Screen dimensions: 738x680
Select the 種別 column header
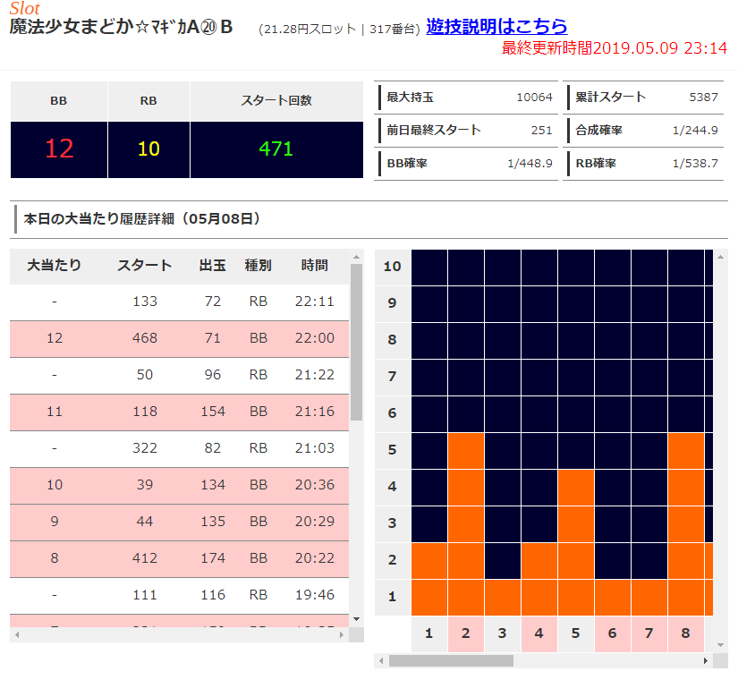point(258,266)
